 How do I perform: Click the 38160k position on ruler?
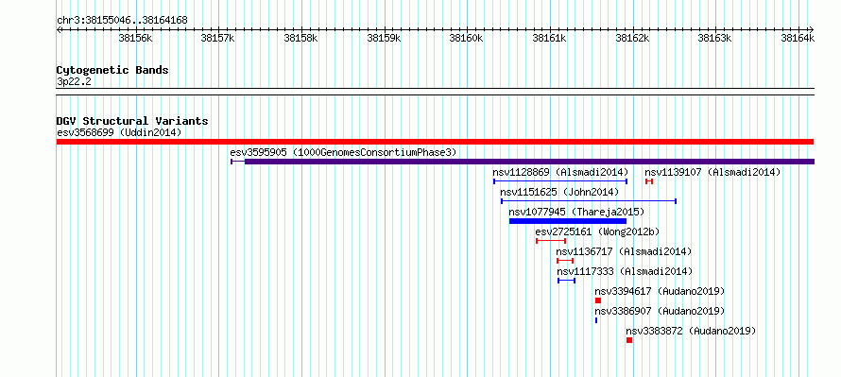[467, 38]
